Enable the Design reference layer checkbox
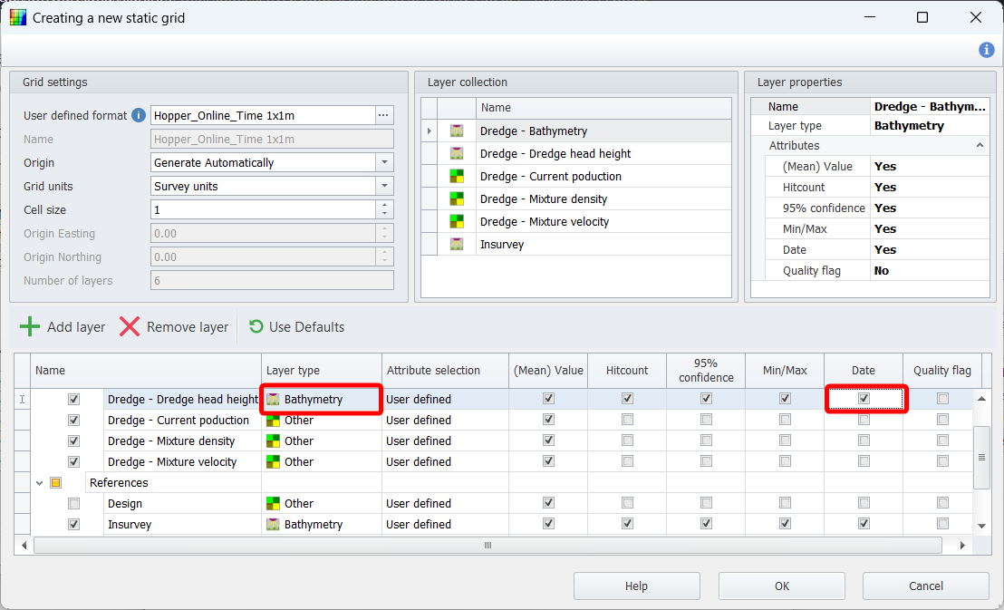The height and width of the screenshot is (610, 1004). [74, 504]
